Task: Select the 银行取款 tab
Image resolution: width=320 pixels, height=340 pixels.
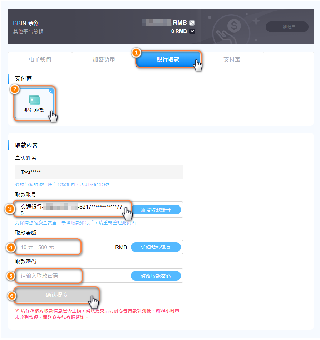Action: (168, 59)
